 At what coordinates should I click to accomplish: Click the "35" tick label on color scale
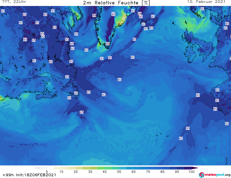[x=90, y=172]
